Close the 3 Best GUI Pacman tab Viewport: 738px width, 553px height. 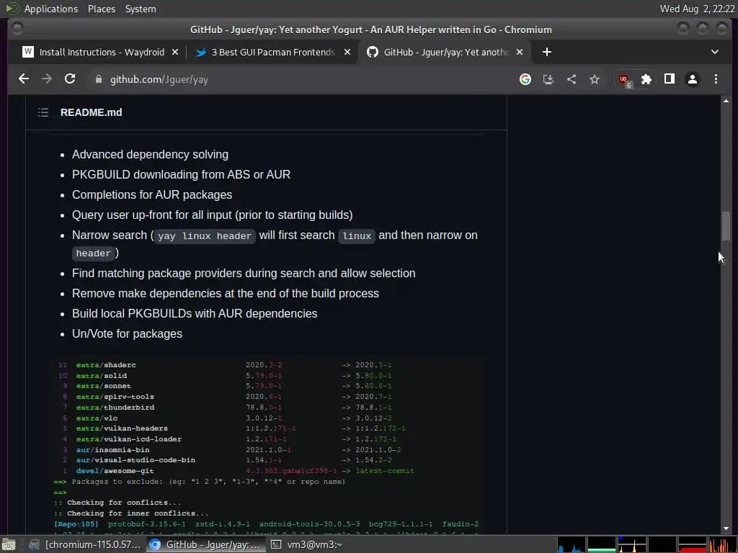347,52
